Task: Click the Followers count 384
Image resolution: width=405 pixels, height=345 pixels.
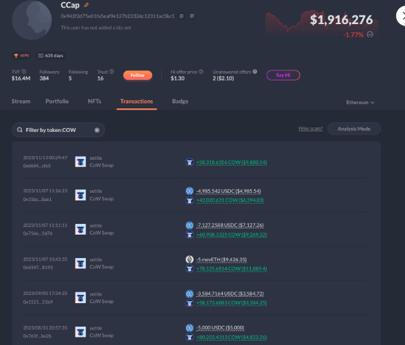Action: click(44, 78)
